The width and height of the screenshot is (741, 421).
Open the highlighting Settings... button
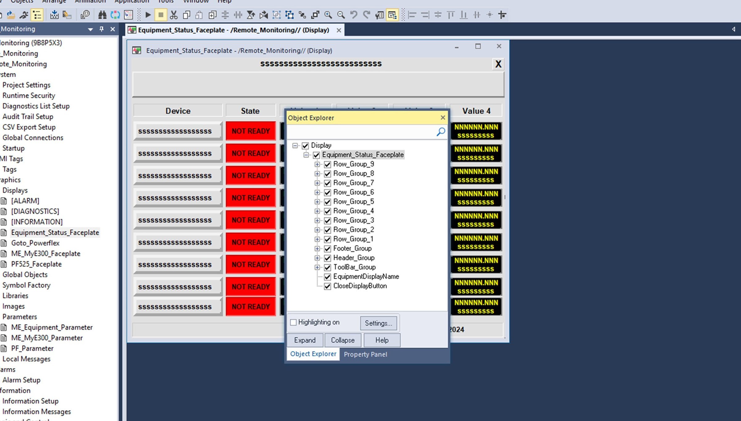(x=378, y=323)
